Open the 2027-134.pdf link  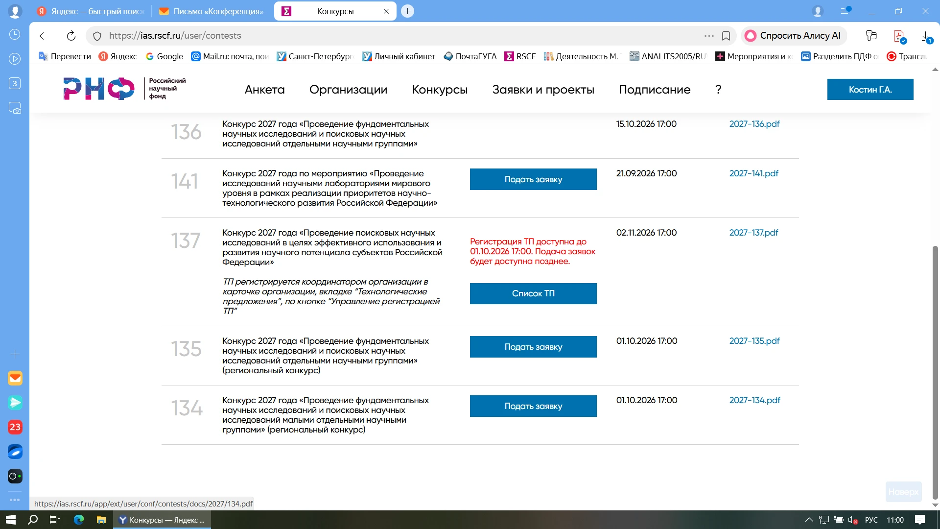click(x=754, y=400)
